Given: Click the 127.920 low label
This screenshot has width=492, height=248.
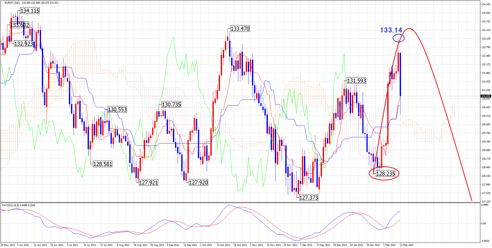Looking at the screenshot, I should [x=198, y=182].
